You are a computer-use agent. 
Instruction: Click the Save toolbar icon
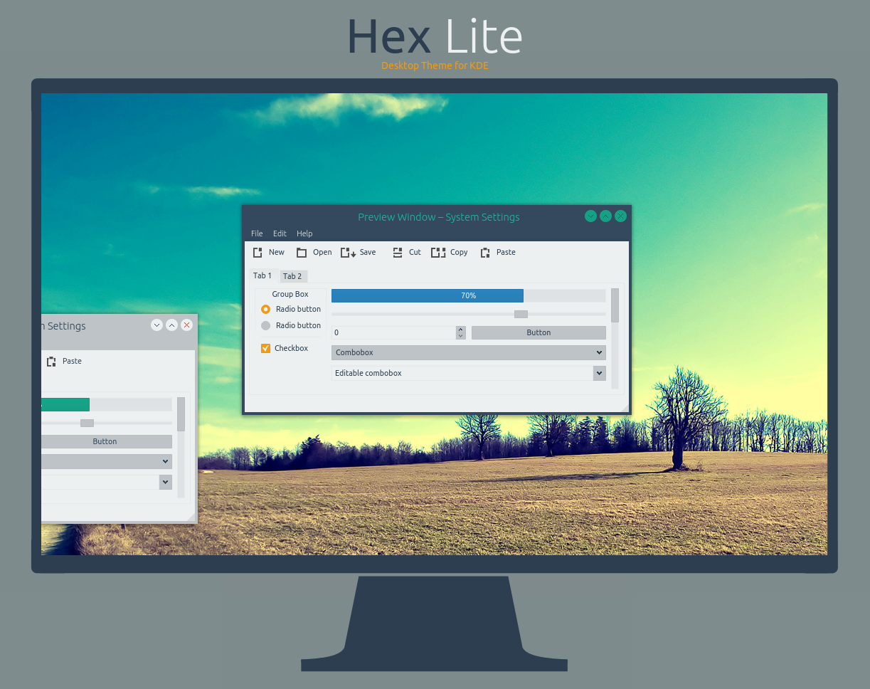348,253
